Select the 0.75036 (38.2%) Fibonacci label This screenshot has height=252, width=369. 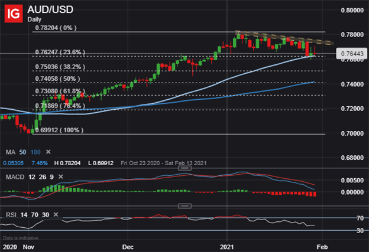[x=60, y=67]
